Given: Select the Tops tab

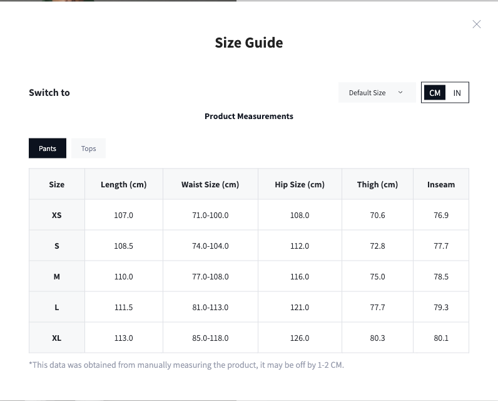Looking at the screenshot, I should 89,148.
